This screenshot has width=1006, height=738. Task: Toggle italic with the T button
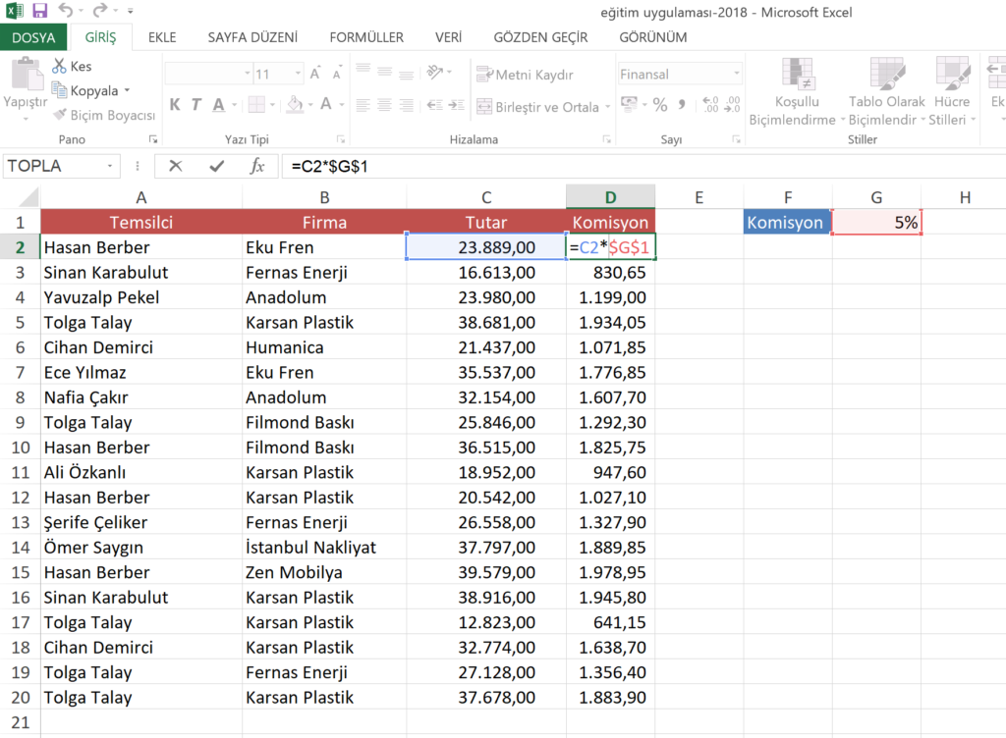tap(196, 105)
